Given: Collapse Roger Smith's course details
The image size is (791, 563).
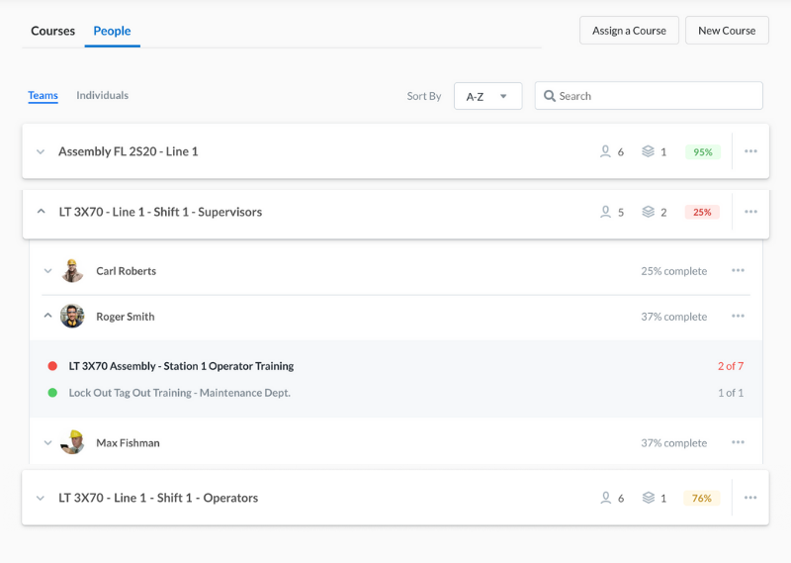Looking at the screenshot, I should click(47, 317).
